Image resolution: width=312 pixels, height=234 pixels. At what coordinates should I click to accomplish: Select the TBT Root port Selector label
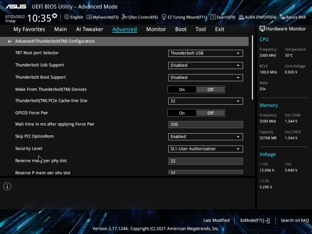click(37, 53)
